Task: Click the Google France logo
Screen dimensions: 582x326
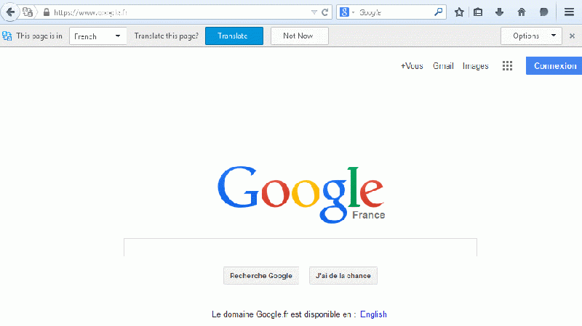Action: (x=301, y=195)
